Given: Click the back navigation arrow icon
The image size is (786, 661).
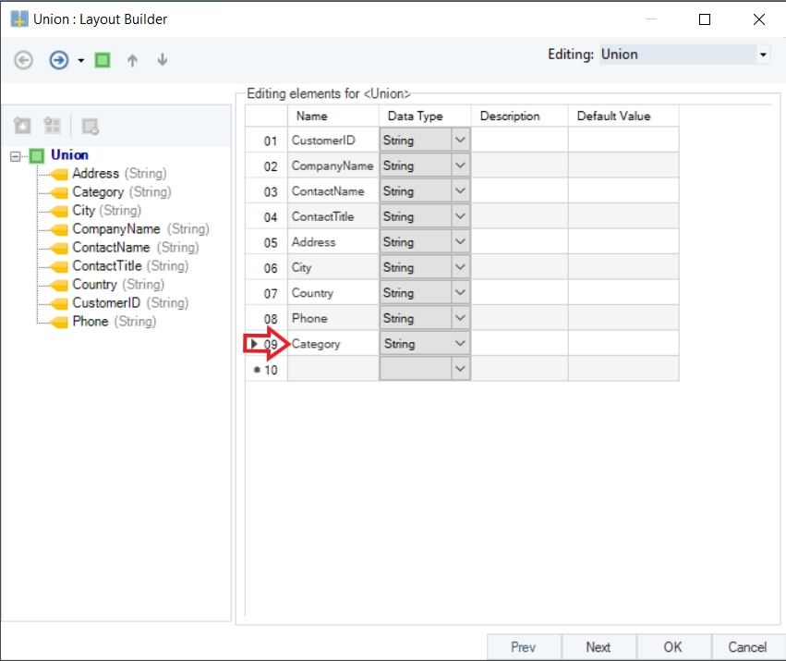Looking at the screenshot, I should 24,60.
